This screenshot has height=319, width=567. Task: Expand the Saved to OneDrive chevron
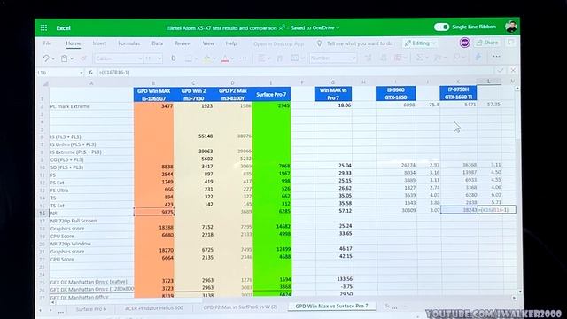pyautogui.click(x=338, y=27)
